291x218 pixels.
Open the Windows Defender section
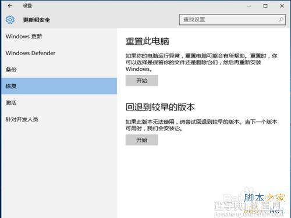pos(59,53)
